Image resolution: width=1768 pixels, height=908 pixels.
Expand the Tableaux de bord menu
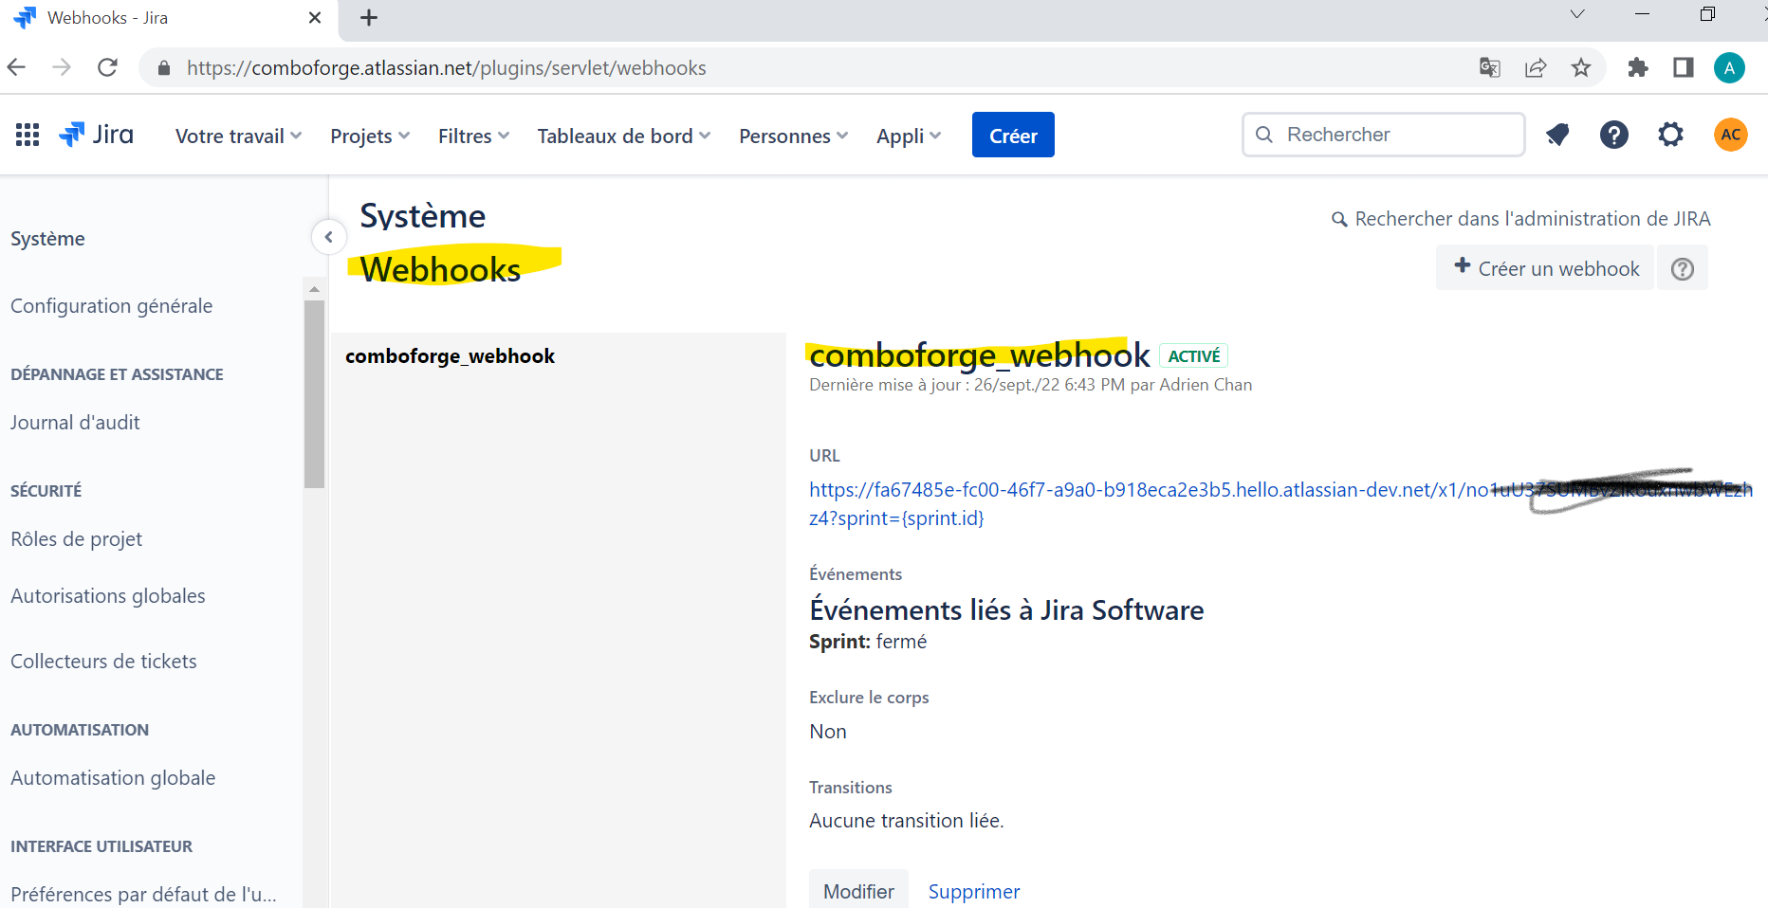click(624, 136)
